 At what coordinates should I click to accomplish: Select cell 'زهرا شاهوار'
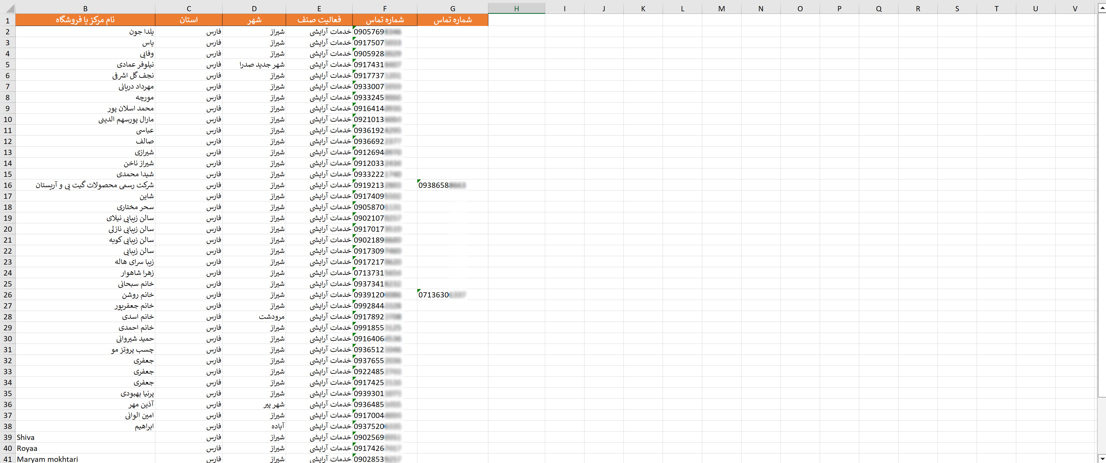click(x=85, y=273)
